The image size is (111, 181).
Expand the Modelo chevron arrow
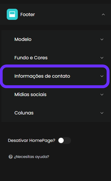pyautogui.click(x=102, y=39)
